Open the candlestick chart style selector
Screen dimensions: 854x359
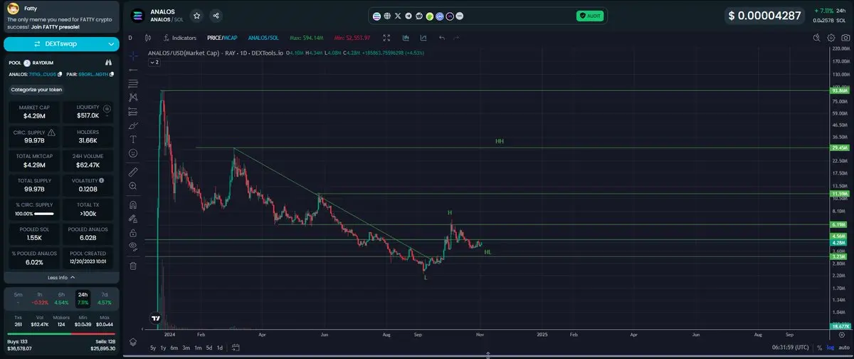[x=148, y=38]
